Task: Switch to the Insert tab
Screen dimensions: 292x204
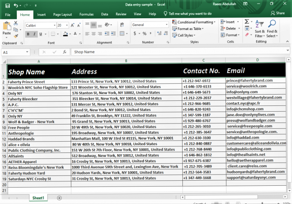Action: coord(41,15)
